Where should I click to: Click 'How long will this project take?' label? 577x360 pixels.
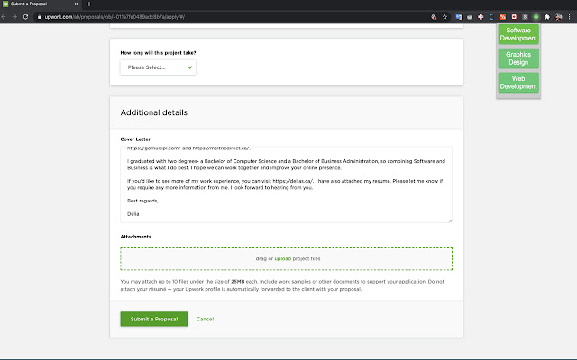(x=159, y=53)
